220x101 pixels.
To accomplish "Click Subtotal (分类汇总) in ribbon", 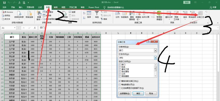I will [x=200, y=15].
